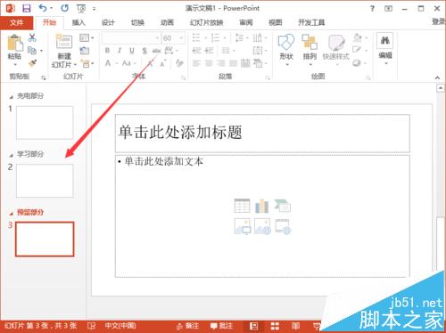Image resolution: width=446 pixels, height=333 pixels.
Task: Toggle text Shadow formatting
Action: click(x=145, y=51)
